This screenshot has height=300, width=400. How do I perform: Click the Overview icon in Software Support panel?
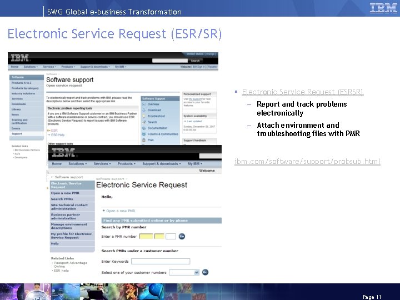pyautogui.click(x=144, y=104)
